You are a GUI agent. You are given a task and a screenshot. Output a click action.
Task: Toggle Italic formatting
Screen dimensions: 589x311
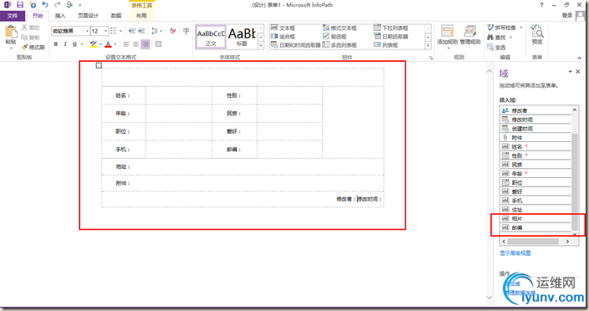coord(65,44)
